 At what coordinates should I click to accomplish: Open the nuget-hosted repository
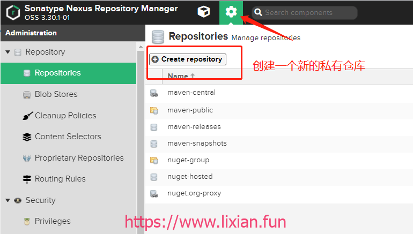[190, 176]
